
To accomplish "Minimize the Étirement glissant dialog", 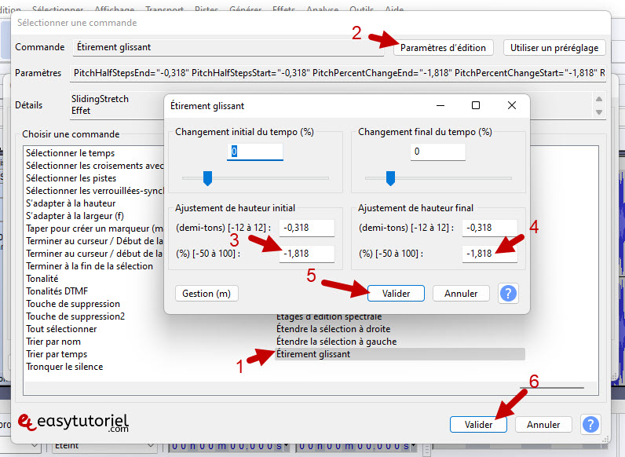I will tap(440, 106).
